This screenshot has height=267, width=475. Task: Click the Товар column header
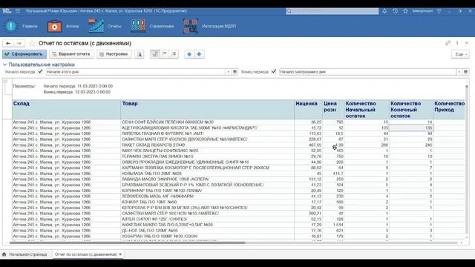coord(208,110)
